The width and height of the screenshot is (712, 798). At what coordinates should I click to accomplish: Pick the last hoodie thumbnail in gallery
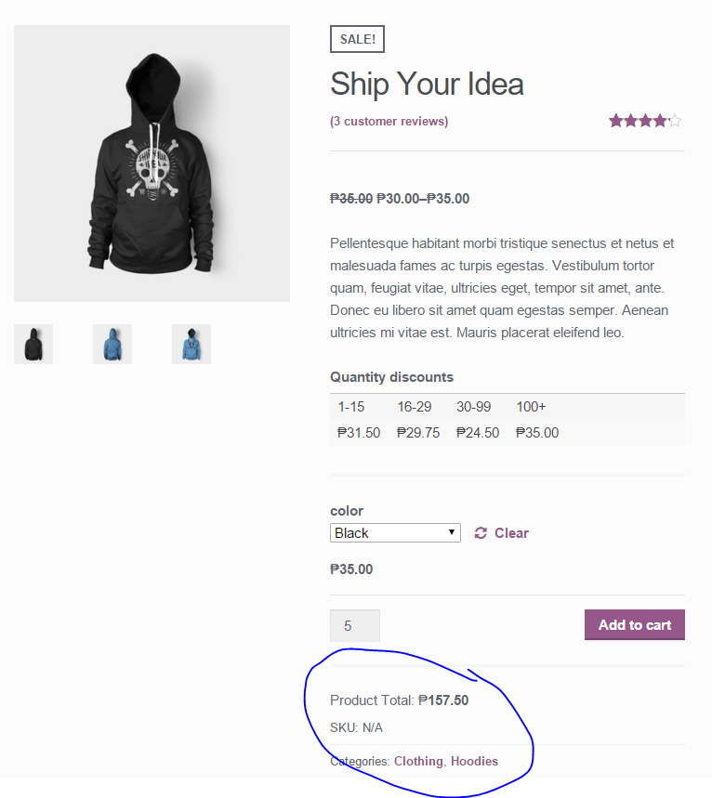point(191,345)
